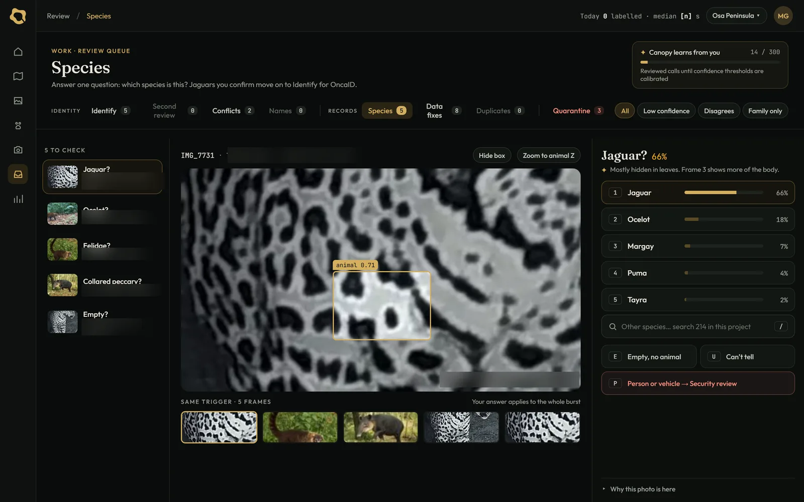Open the paw-print animals icon in sidebar
This screenshot has height=502, width=804.
pos(18,125)
